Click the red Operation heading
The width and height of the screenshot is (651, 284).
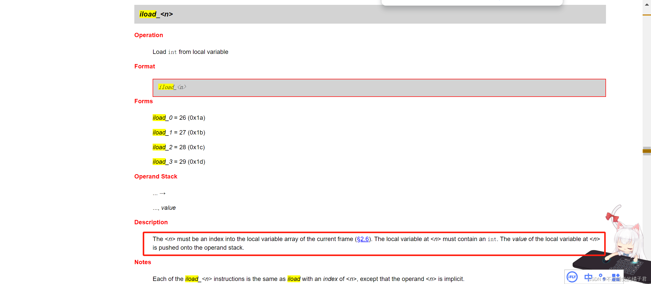[x=149, y=35]
